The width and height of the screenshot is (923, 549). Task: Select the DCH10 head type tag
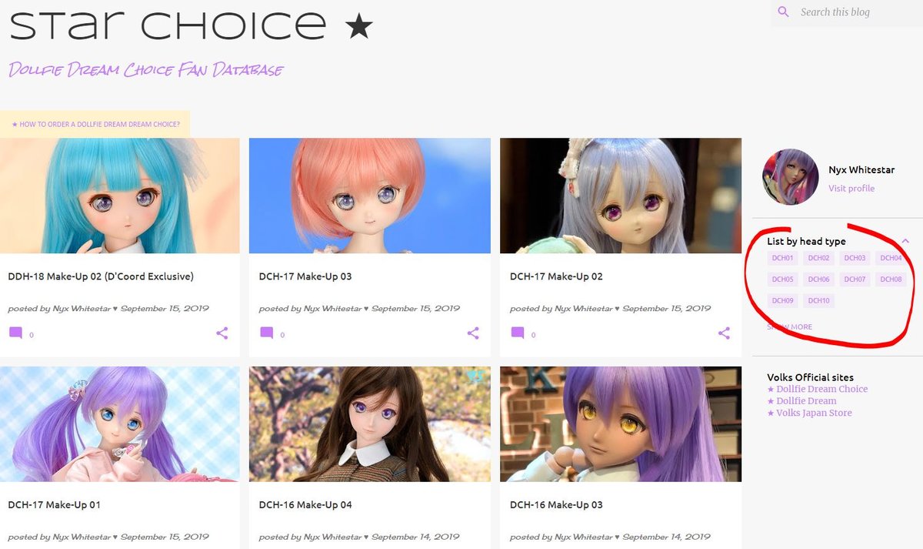[818, 300]
